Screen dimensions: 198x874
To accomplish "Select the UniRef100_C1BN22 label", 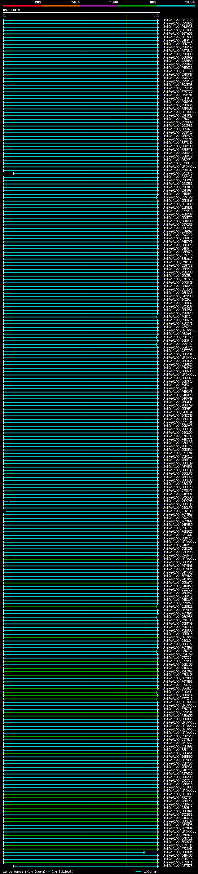I will point(178,606).
